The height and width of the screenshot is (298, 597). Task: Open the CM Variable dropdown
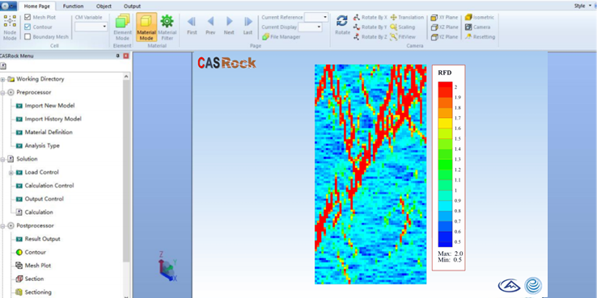91,27
